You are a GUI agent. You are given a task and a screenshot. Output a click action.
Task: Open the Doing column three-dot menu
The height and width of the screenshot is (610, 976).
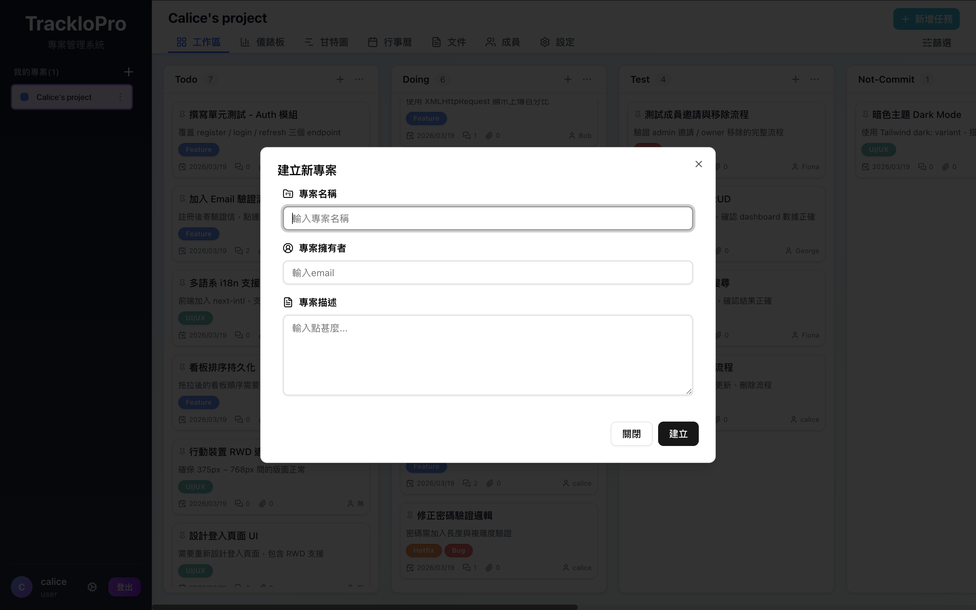587,80
